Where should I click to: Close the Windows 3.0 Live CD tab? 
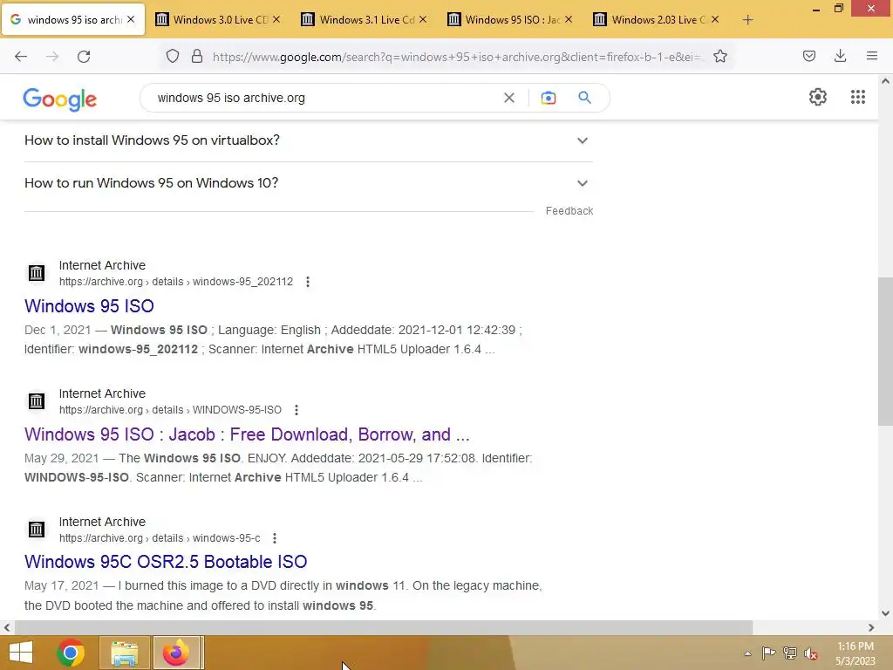coord(276,19)
